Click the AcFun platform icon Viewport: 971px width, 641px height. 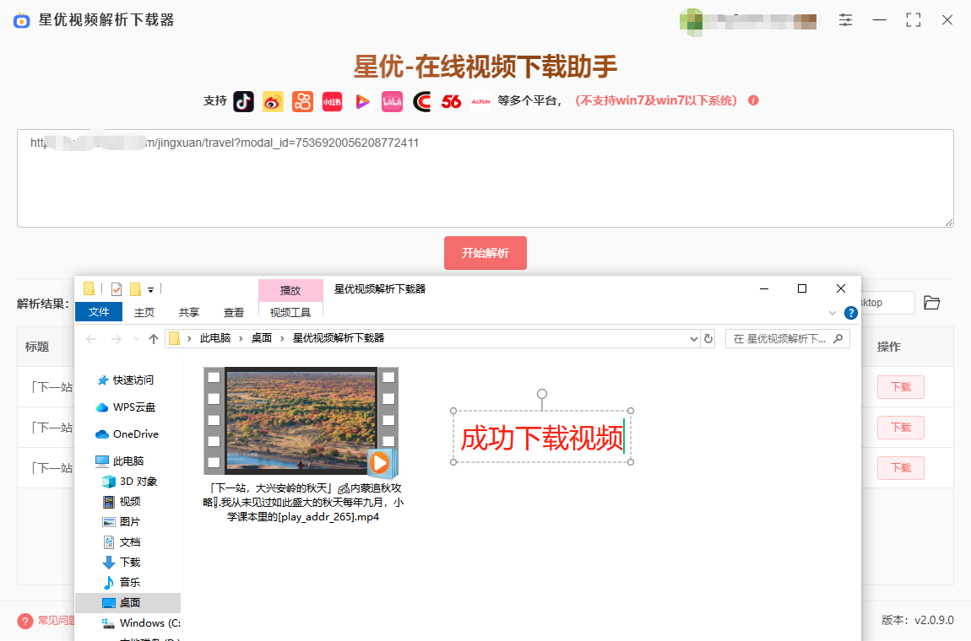481,101
